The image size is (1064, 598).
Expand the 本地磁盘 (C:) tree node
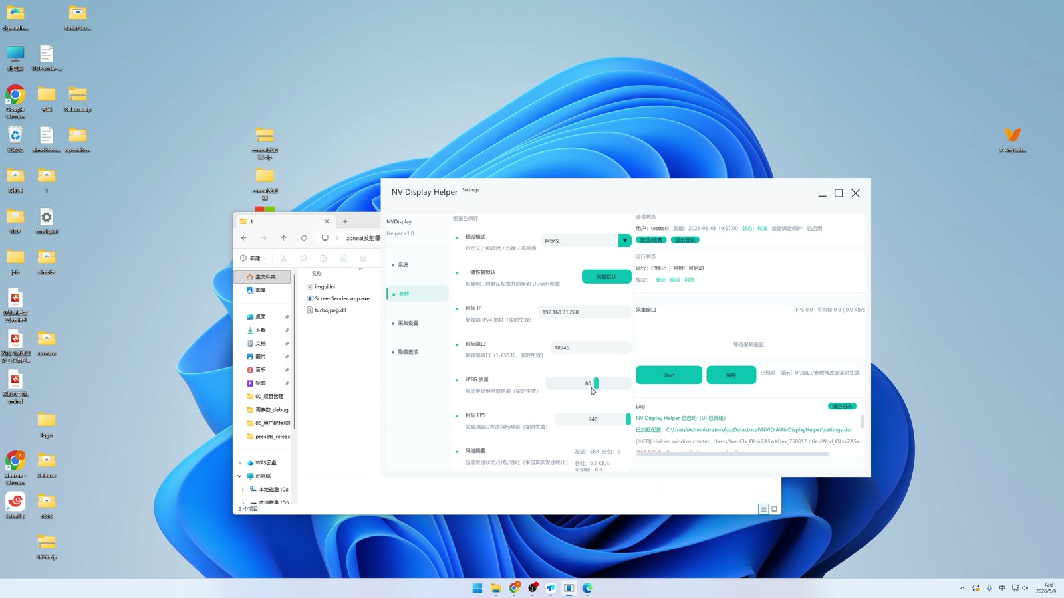click(243, 490)
